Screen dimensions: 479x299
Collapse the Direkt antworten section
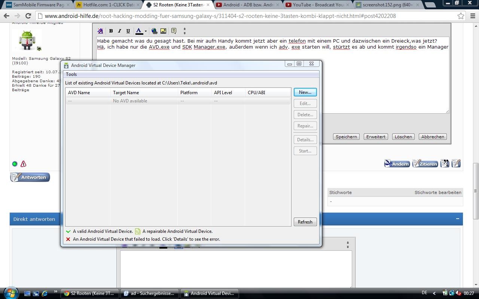(x=457, y=219)
